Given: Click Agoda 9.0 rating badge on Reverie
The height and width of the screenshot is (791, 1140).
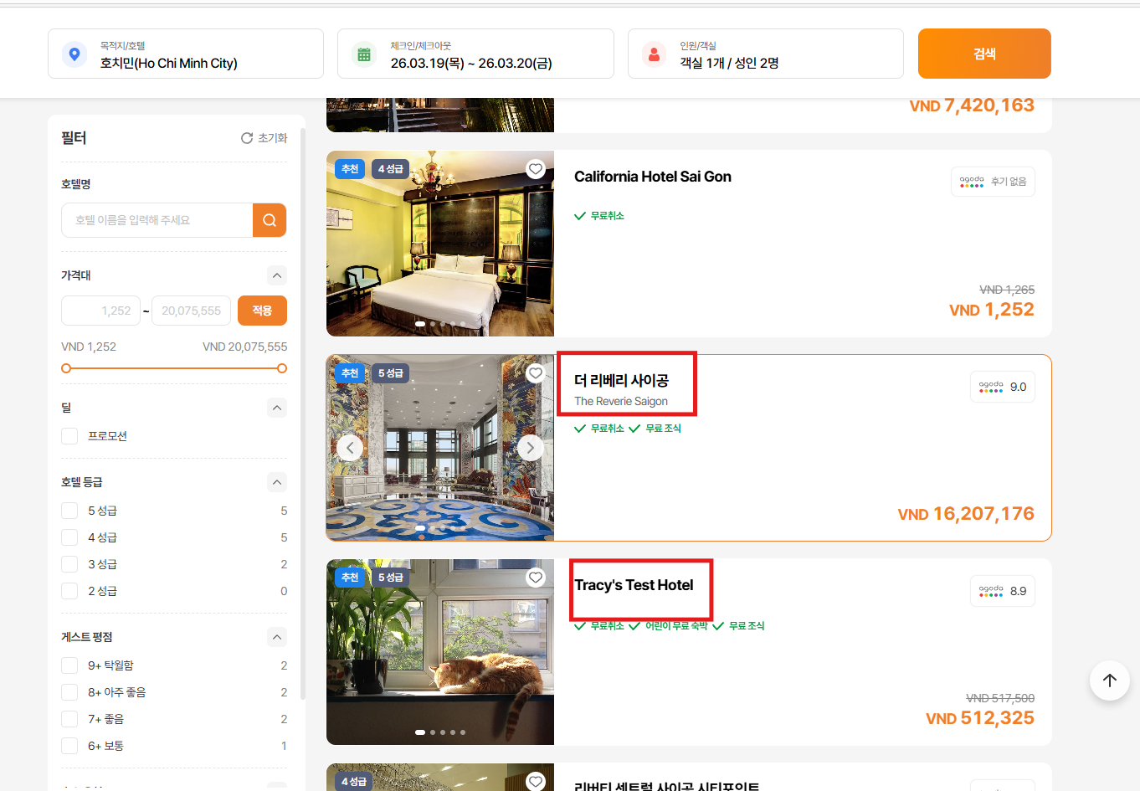Looking at the screenshot, I should click(x=1003, y=387).
